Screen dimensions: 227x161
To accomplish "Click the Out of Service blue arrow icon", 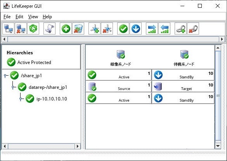I will (136, 29).
